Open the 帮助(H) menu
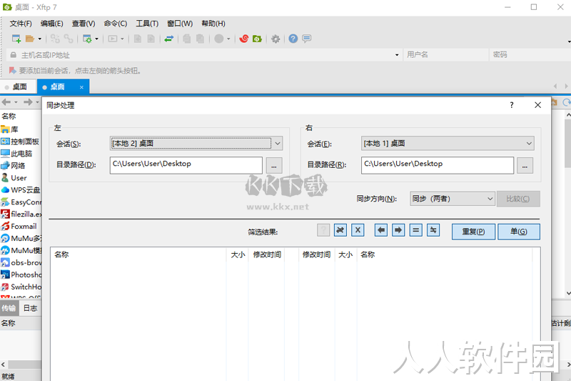 pos(213,24)
